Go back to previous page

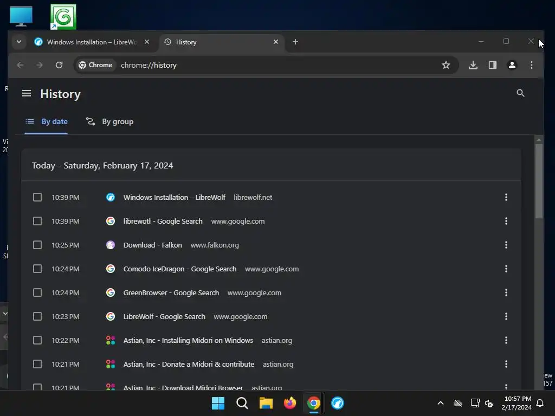(20, 65)
